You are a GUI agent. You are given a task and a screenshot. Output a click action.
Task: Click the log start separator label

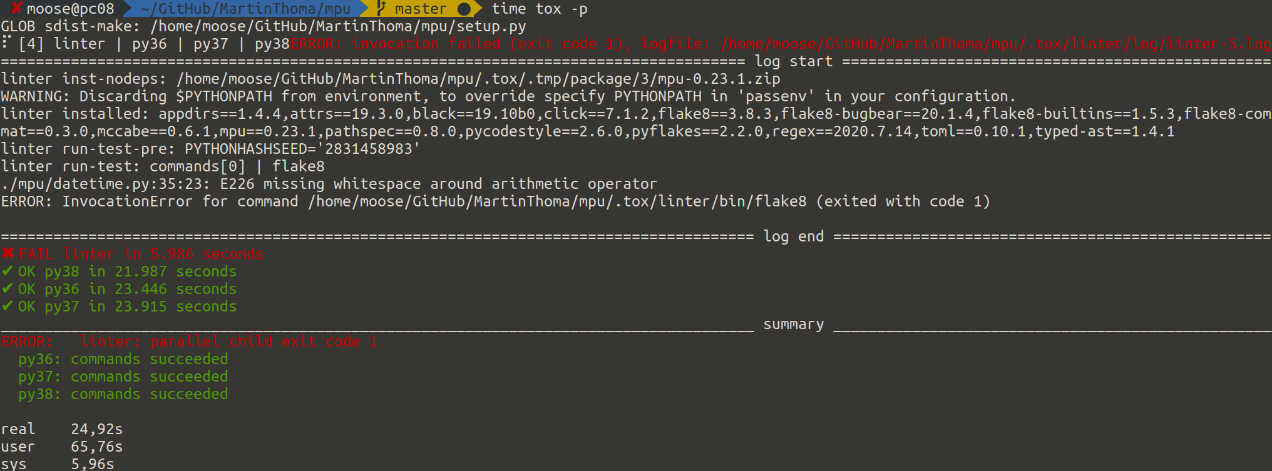click(x=794, y=61)
